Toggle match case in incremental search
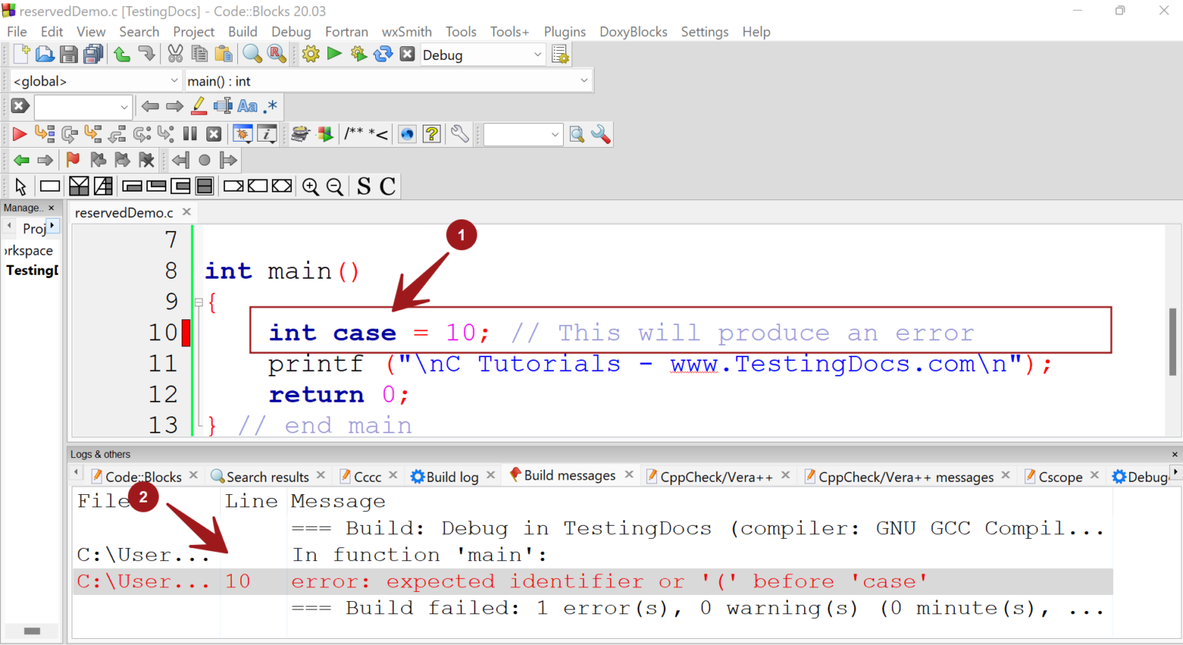Image resolution: width=1183 pixels, height=645 pixels. pyautogui.click(x=248, y=105)
